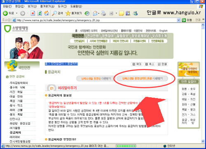
Task: Click the 시각장애인 도우미 top link
Action: click(89, 31)
